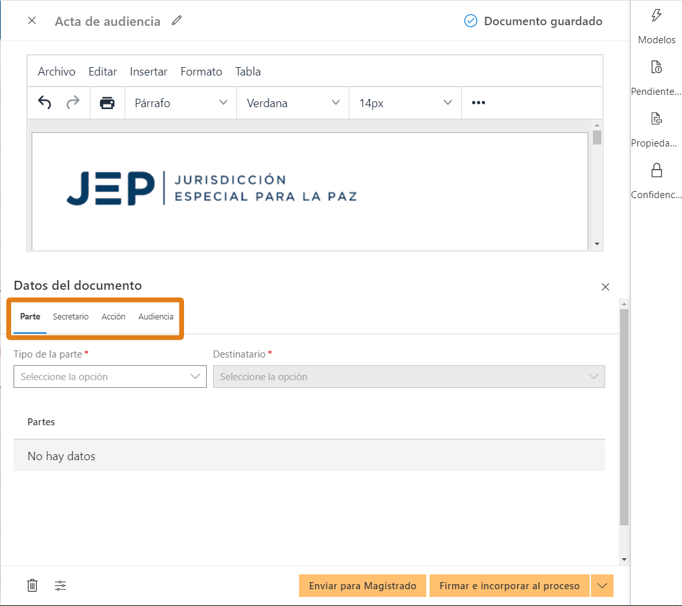Click the Documento guardado check icon
Image resolution: width=682 pixels, height=606 pixels.
pos(471,21)
